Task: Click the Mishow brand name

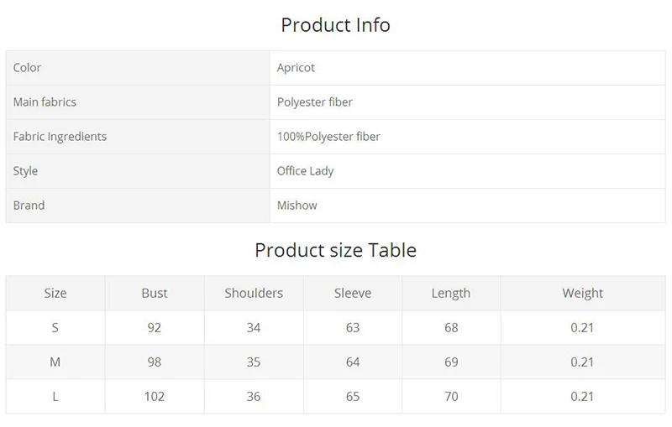Action: (x=297, y=206)
